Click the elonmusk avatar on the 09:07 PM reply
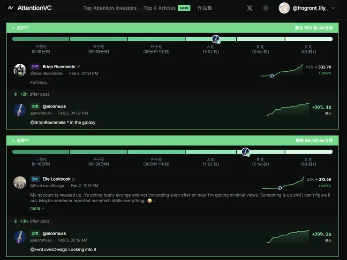This screenshot has height=260, width=347. [x=20, y=110]
